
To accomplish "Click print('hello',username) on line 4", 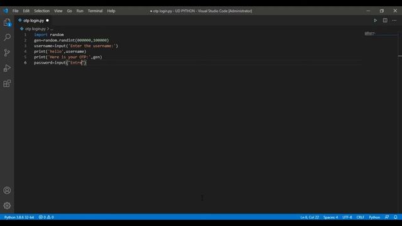I will point(60,51).
